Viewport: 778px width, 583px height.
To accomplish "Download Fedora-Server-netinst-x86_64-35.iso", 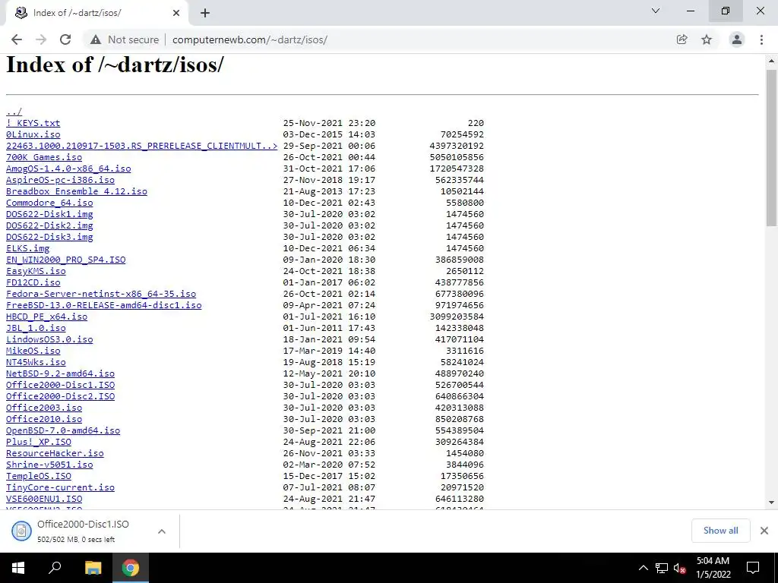I will (x=101, y=294).
